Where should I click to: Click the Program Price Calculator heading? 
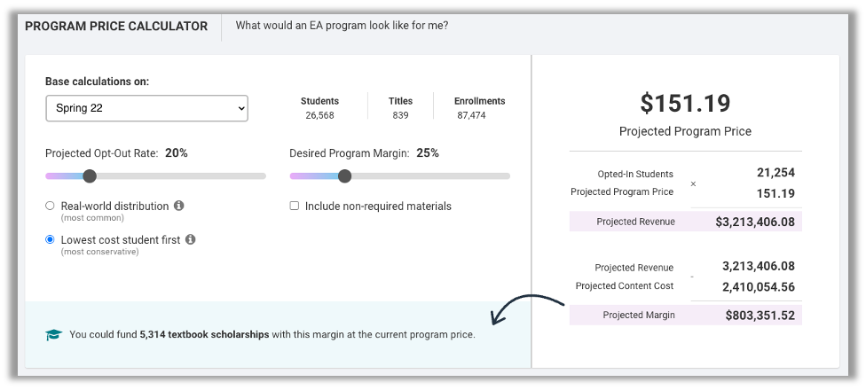[116, 27]
